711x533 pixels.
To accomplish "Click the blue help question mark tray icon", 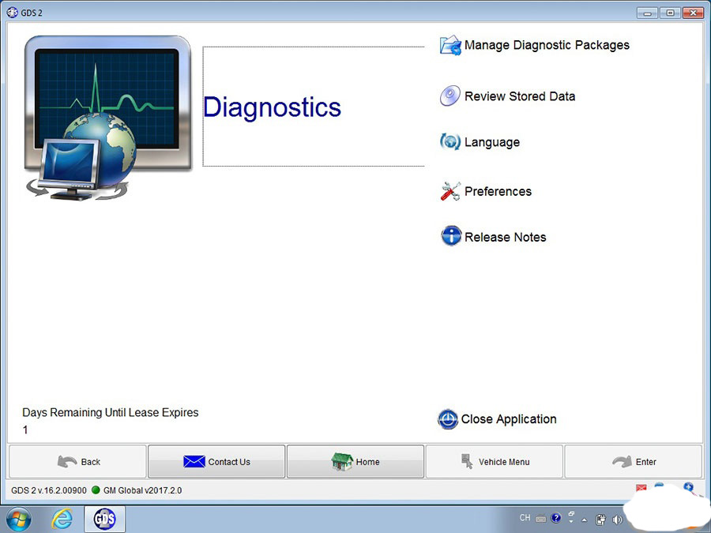I will click(556, 517).
